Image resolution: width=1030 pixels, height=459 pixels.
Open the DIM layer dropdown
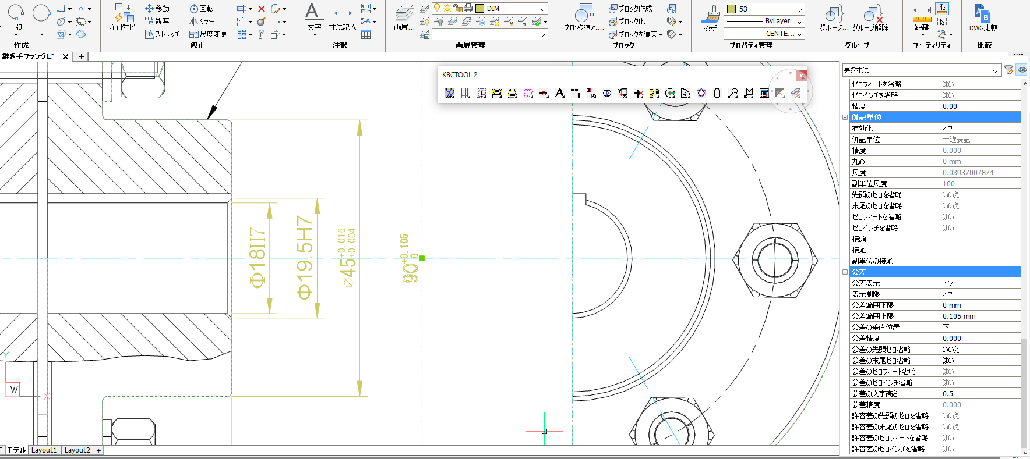click(x=542, y=9)
